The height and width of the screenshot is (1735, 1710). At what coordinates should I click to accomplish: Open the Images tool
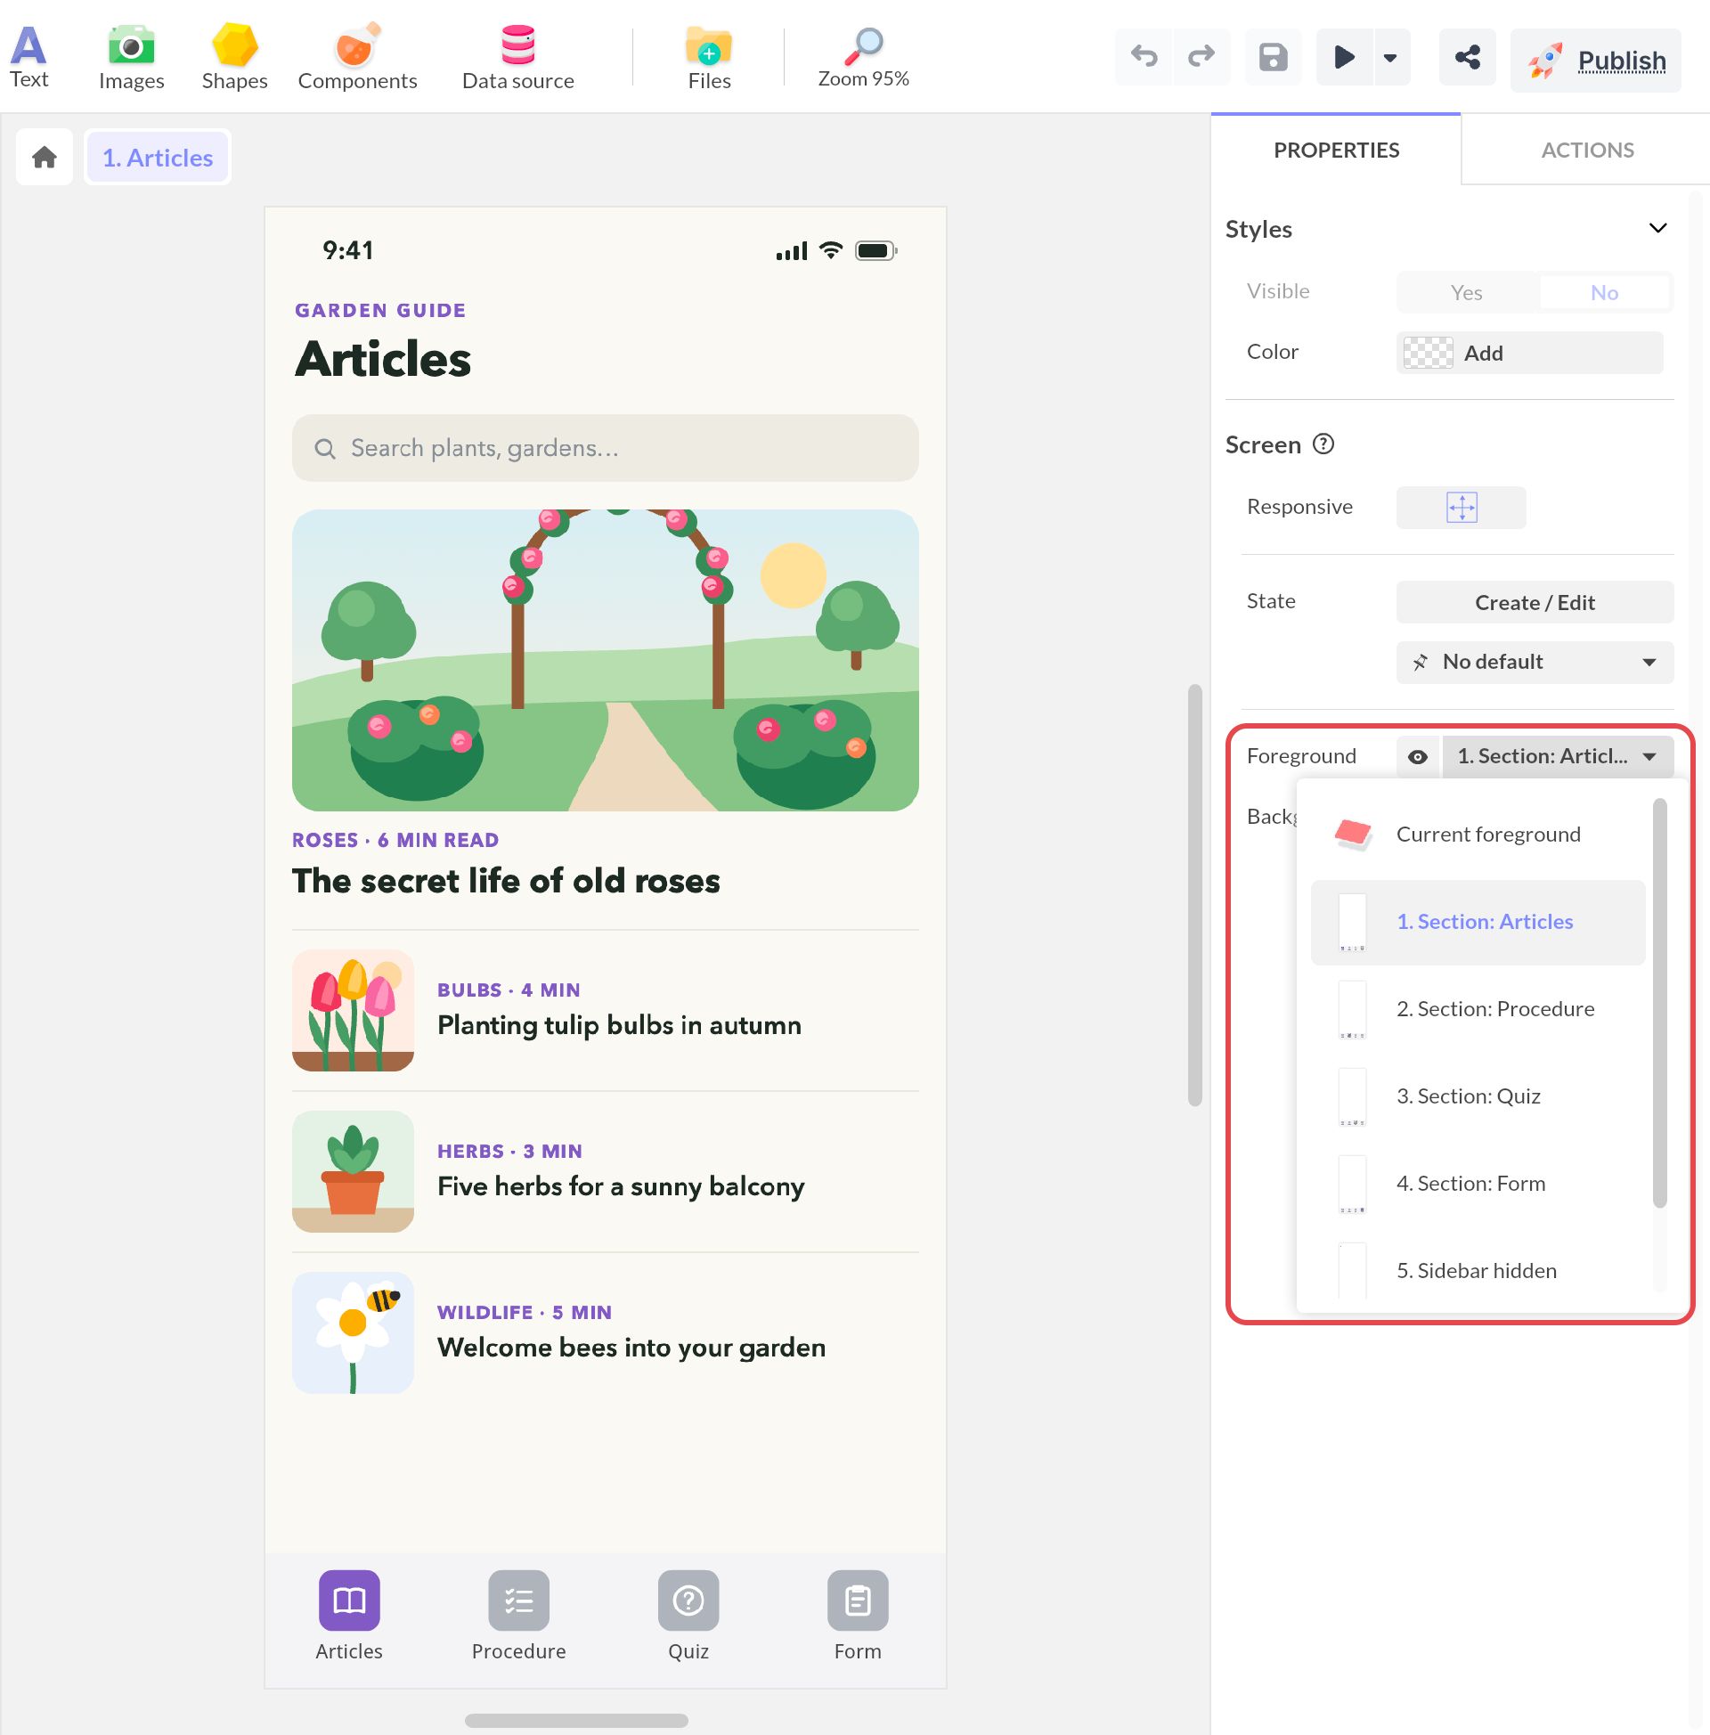(x=131, y=58)
